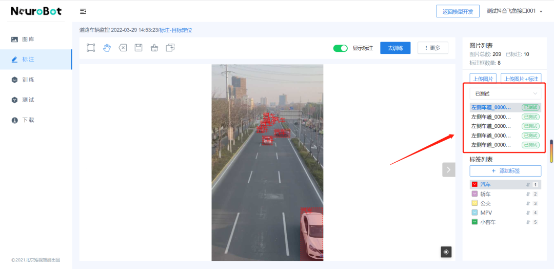
Task: Click the purple 轿车 color swatch
Action: [x=474, y=194]
